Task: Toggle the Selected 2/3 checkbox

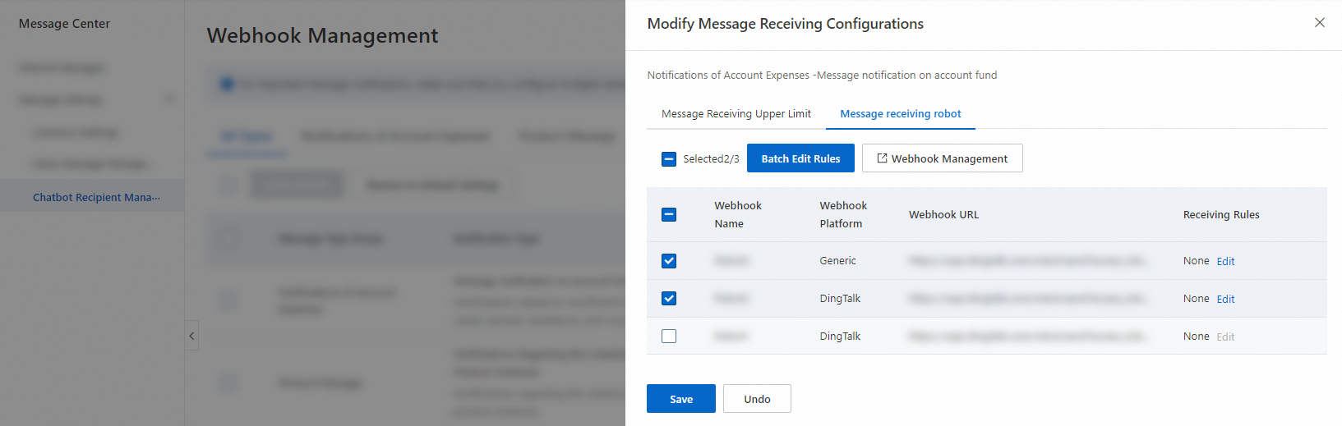Action: [x=669, y=159]
